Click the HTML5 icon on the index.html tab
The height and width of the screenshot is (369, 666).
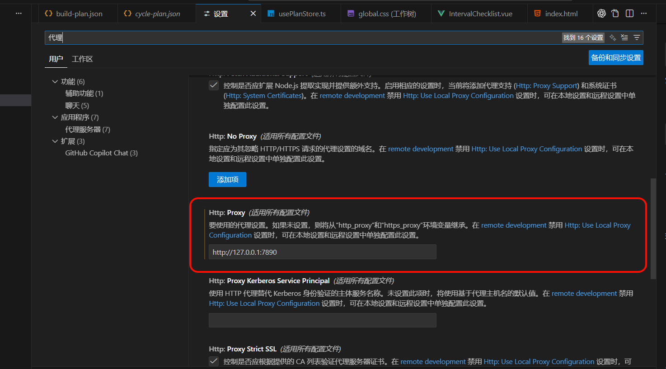coord(537,14)
